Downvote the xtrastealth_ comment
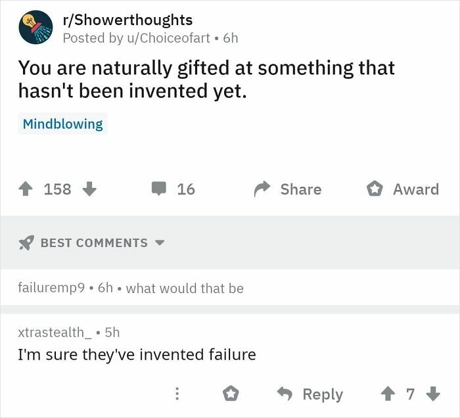 pos(432,394)
